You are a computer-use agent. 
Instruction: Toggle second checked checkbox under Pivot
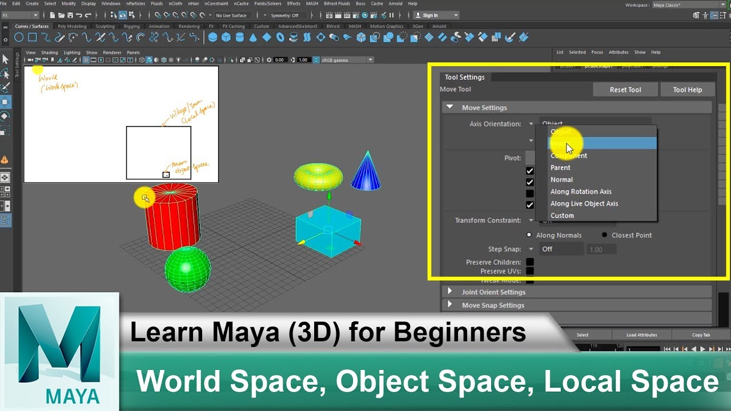[530, 182]
